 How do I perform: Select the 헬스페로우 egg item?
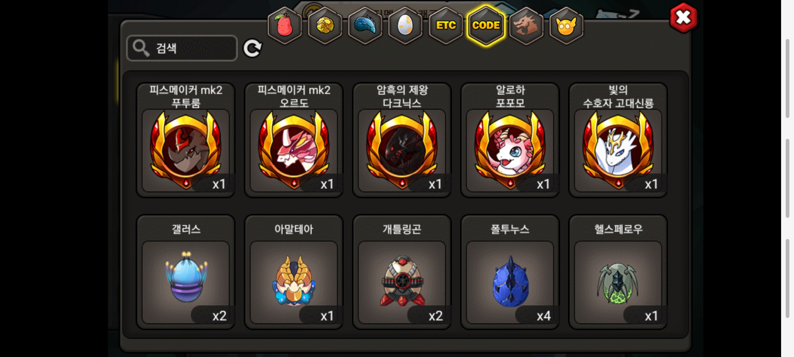(x=618, y=272)
